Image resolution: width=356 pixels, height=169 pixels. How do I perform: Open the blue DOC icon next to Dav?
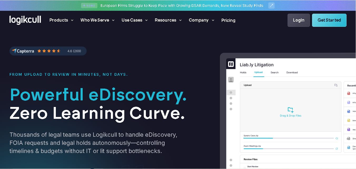pos(349,147)
